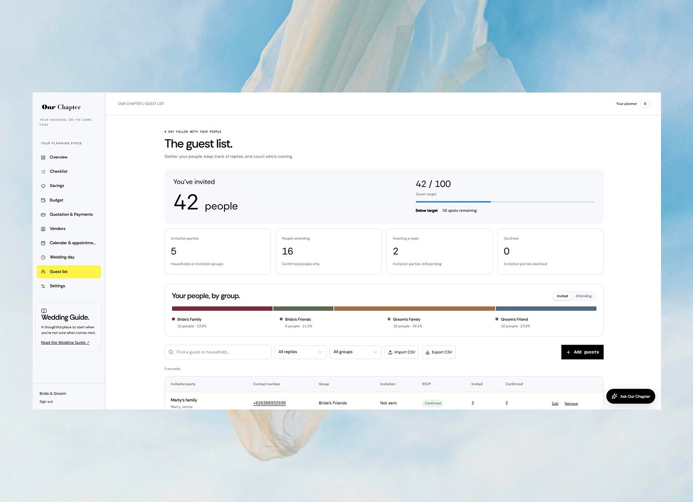Viewport: 693px width, 502px height.
Task: Click the phone number +628388932938
Action: click(x=269, y=403)
